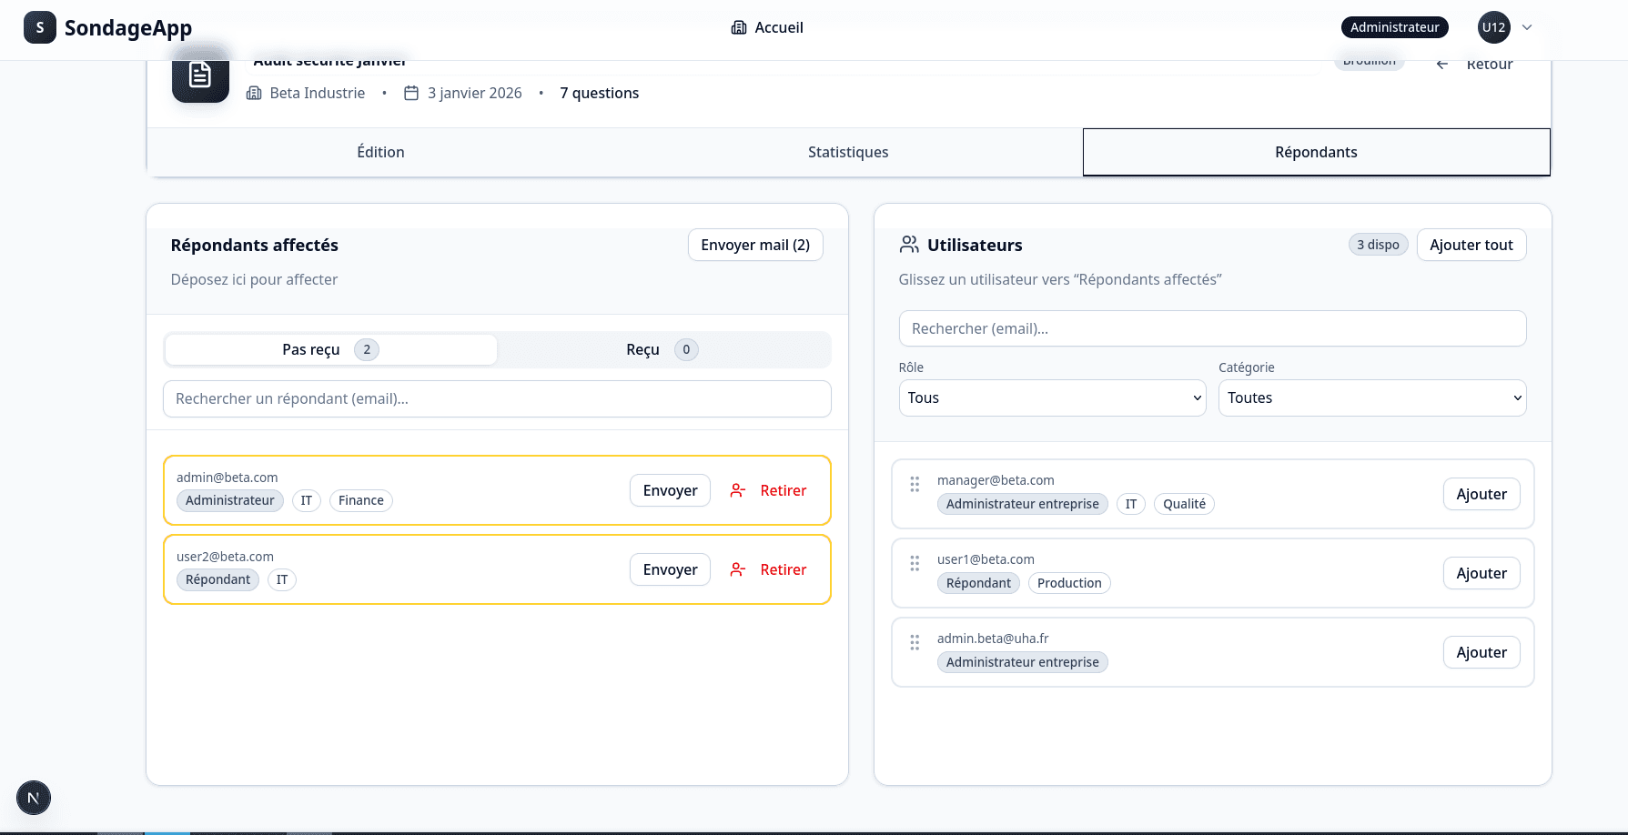
Task: Click the drag handle for manager@beta.com
Action: pyautogui.click(x=915, y=485)
